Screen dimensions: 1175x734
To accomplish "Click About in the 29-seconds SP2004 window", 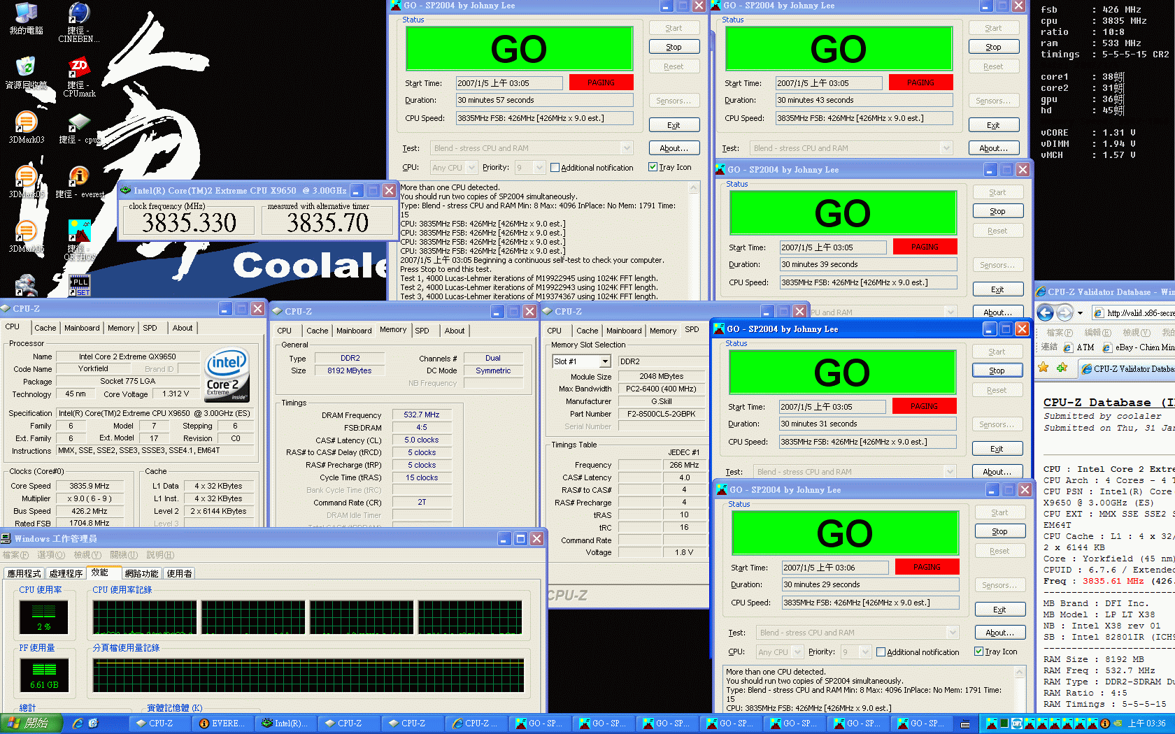I will [x=999, y=633].
